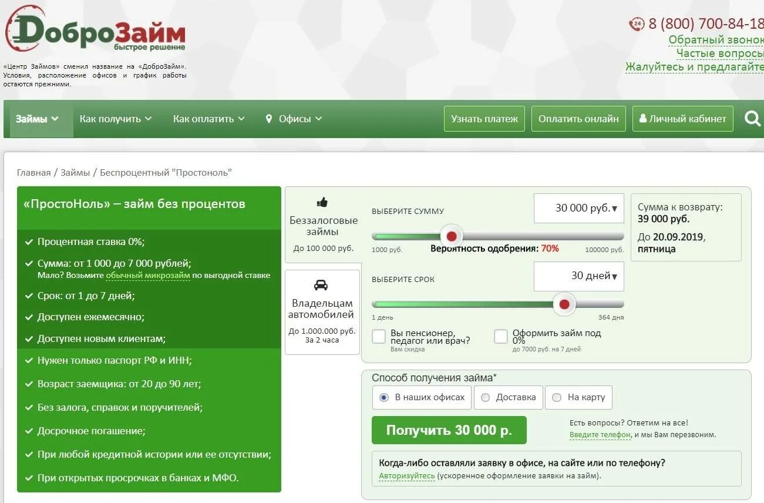This screenshot has height=503, width=764.
Task: Click the Узнать платеж button
Action: coord(484,119)
